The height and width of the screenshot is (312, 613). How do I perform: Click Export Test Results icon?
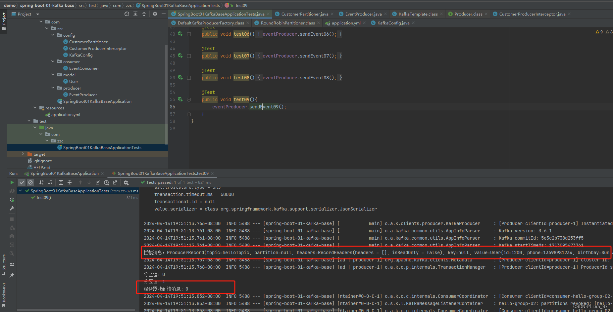pyautogui.click(x=115, y=182)
